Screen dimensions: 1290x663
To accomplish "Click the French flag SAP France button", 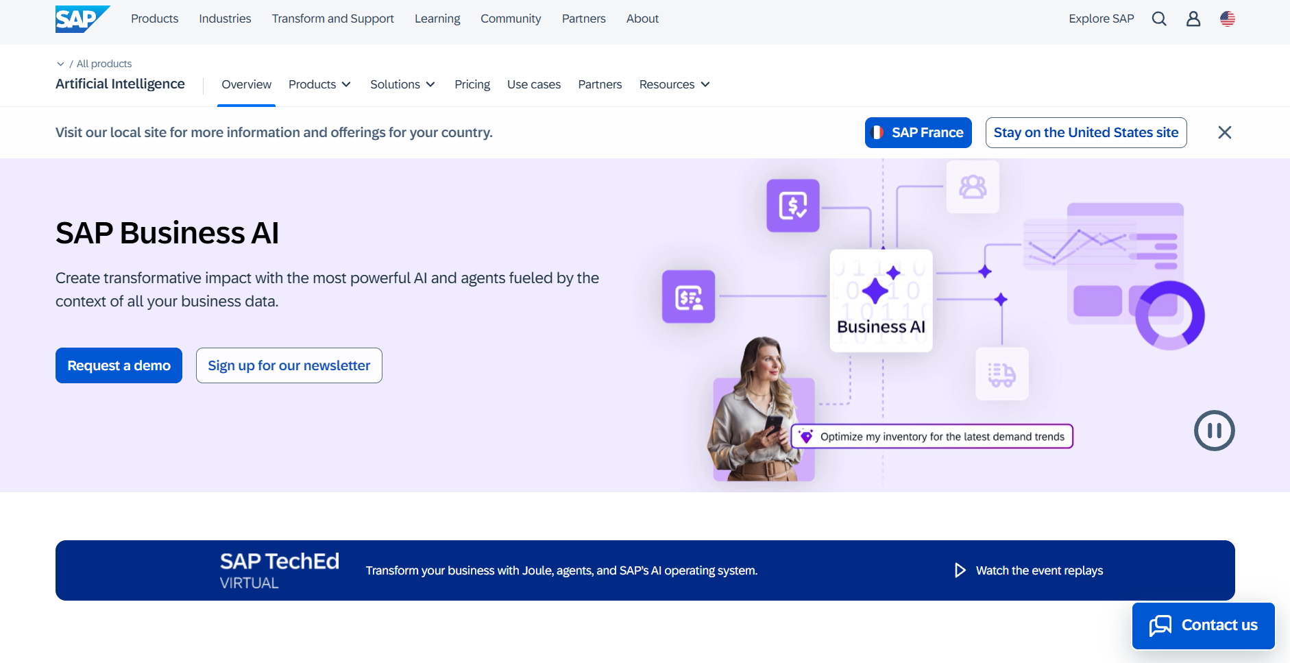I will pos(918,132).
